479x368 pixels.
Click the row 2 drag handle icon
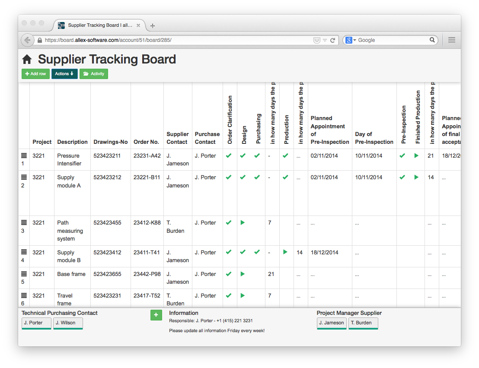click(24, 177)
